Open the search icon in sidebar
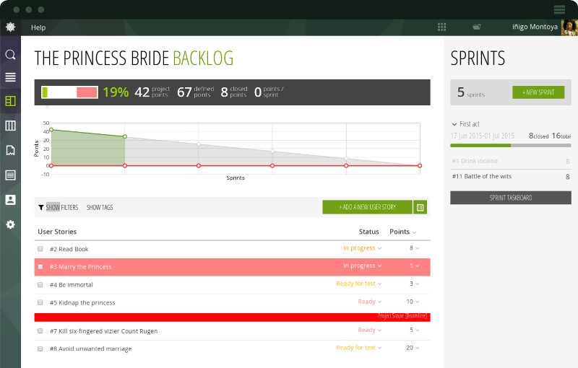Image resolution: width=578 pixels, height=368 pixels. (10, 55)
